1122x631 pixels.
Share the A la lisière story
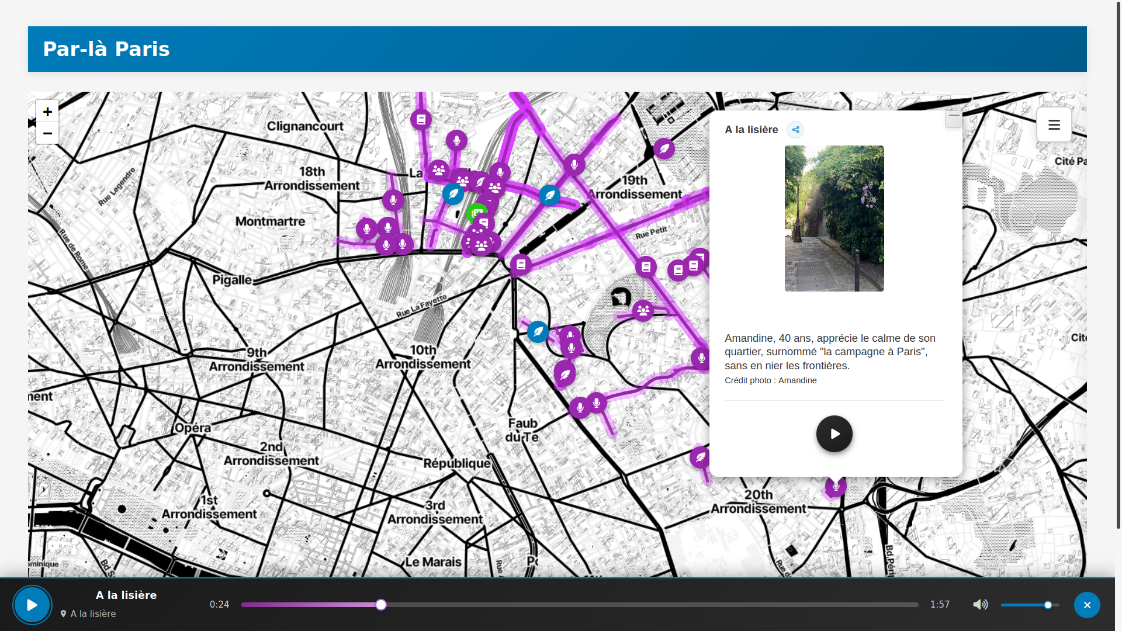795,130
